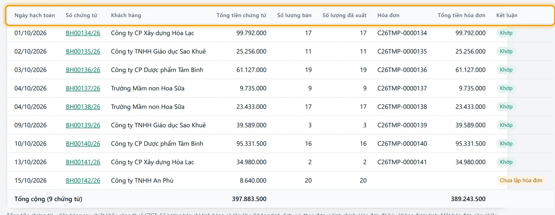Screen dimensions: 555x215
Task: Open document BH00137/26
Action: (x=83, y=88)
